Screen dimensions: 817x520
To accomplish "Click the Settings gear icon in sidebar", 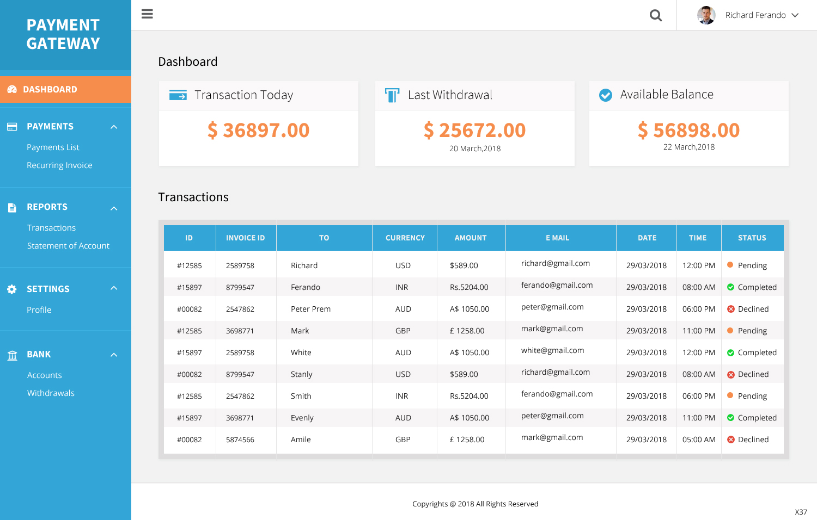I will (12, 289).
